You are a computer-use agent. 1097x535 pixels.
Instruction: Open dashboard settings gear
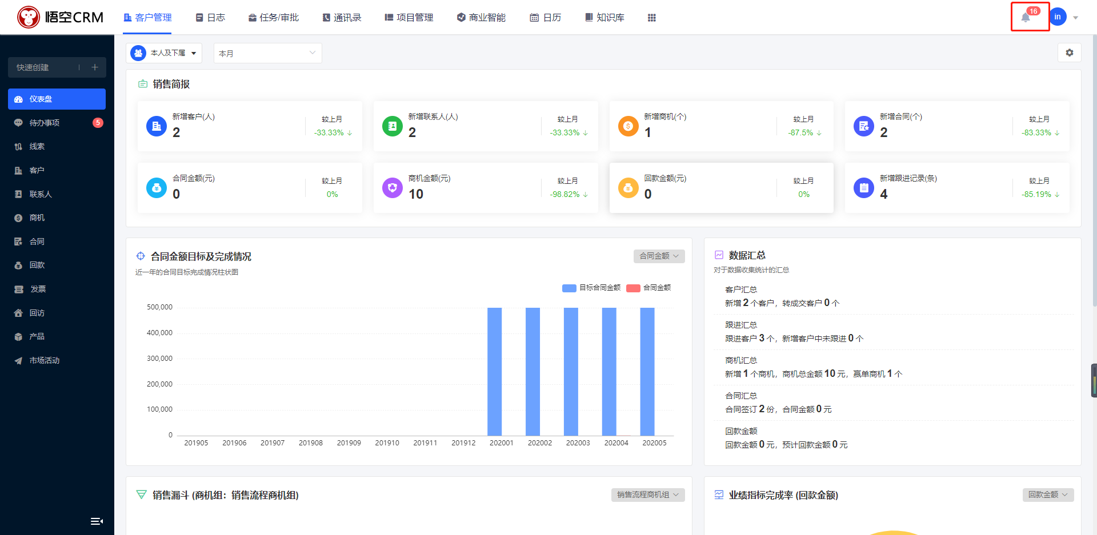point(1069,53)
